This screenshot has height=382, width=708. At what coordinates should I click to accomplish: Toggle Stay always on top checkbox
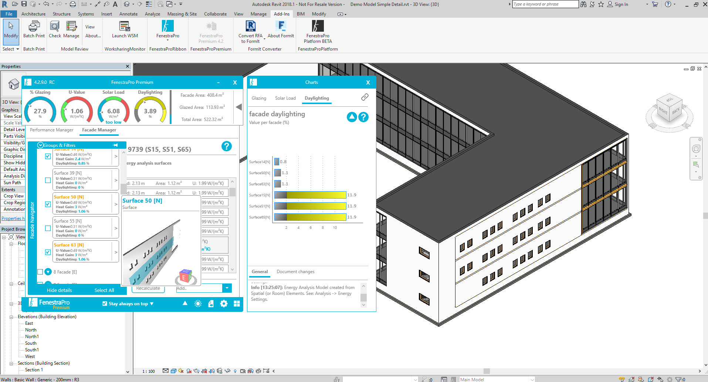(105, 304)
